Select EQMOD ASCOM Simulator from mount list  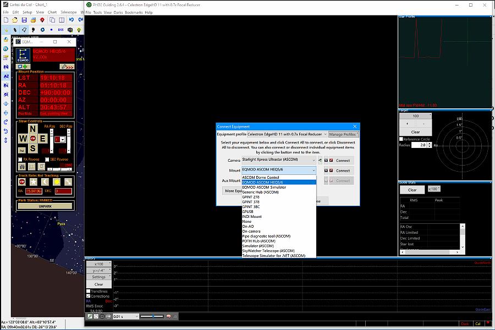279,187
